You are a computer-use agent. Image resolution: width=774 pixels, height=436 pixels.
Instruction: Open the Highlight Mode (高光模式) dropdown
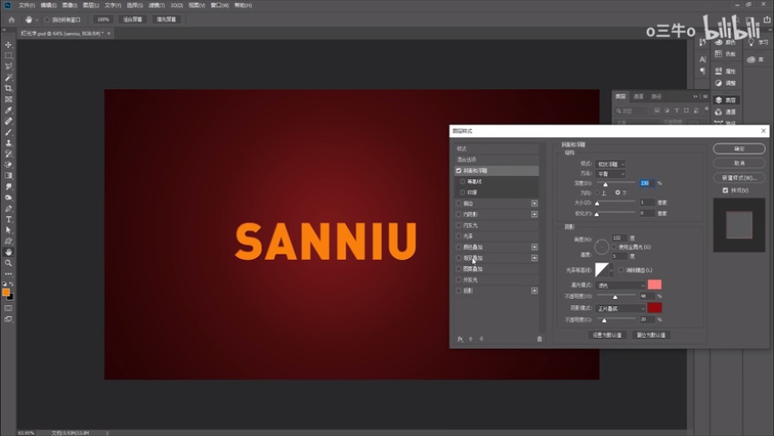[x=620, y=285]
